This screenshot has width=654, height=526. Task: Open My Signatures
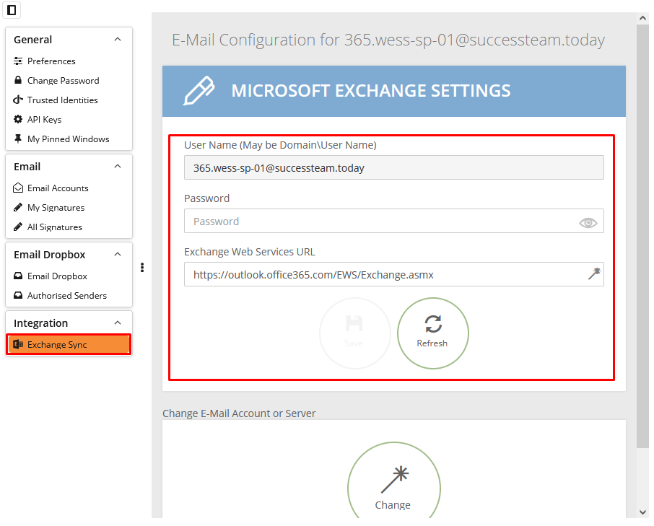(56, 208)
